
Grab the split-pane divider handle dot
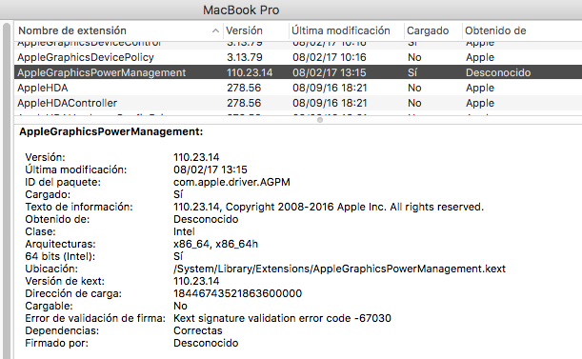320,120
